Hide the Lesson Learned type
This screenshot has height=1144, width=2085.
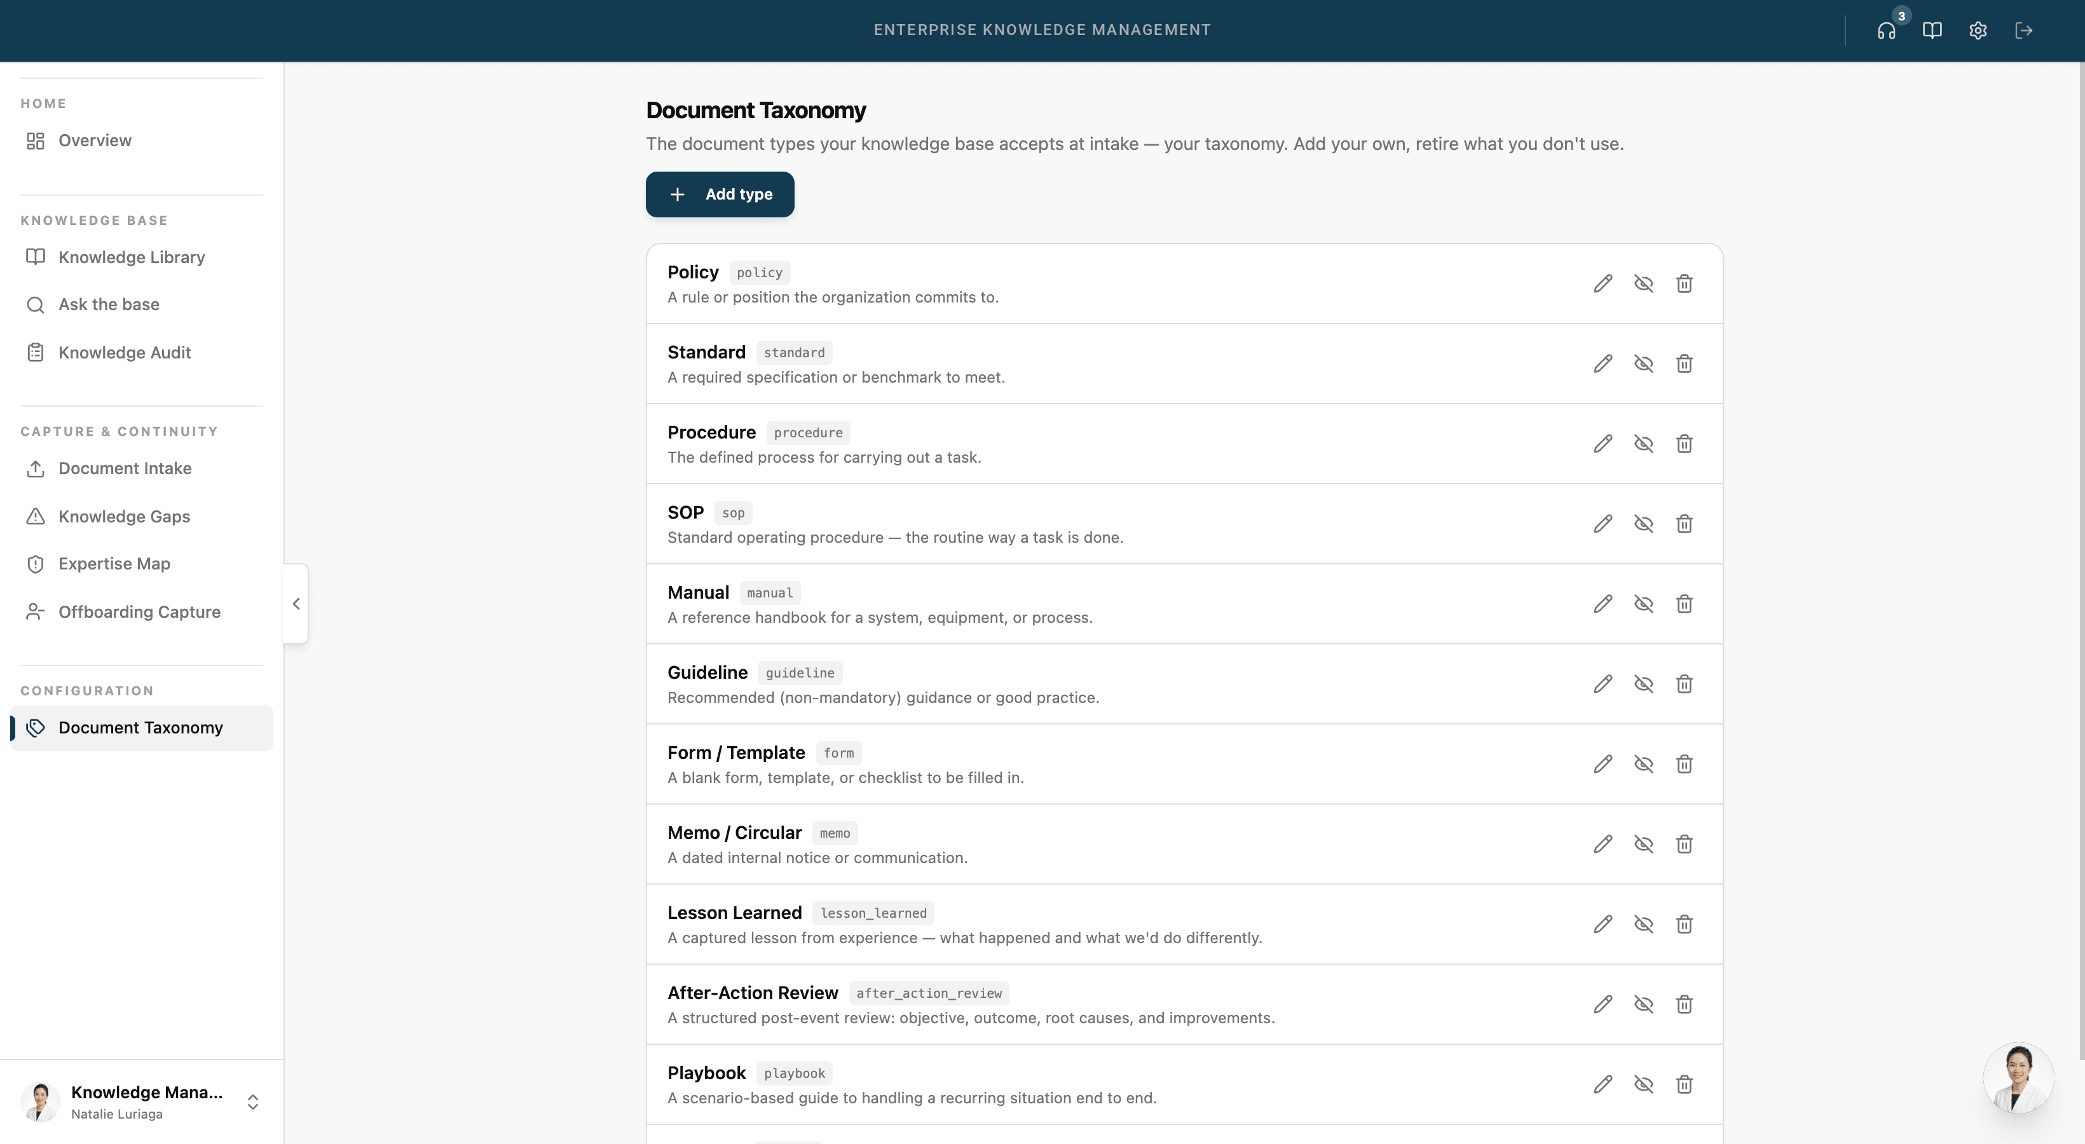1643,924
